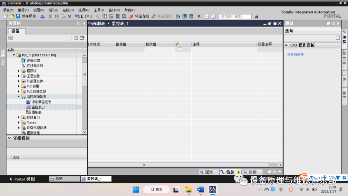Expand the 程序块 tree node

19,71
